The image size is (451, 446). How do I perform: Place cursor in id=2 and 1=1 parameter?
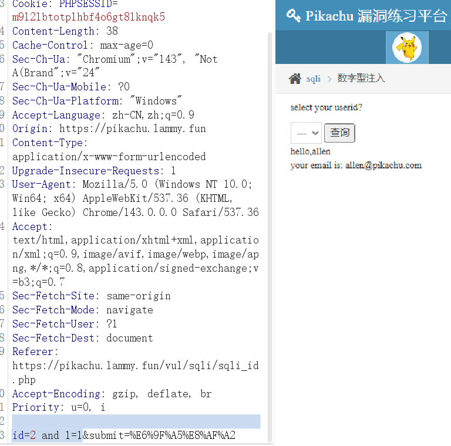point(47,435)
